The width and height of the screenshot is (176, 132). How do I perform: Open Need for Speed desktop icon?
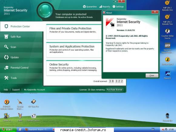pos(167,48)
